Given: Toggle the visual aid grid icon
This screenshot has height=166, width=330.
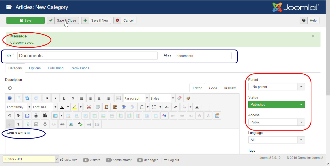Looking at the screenshot, I should (x=10, y=124).
